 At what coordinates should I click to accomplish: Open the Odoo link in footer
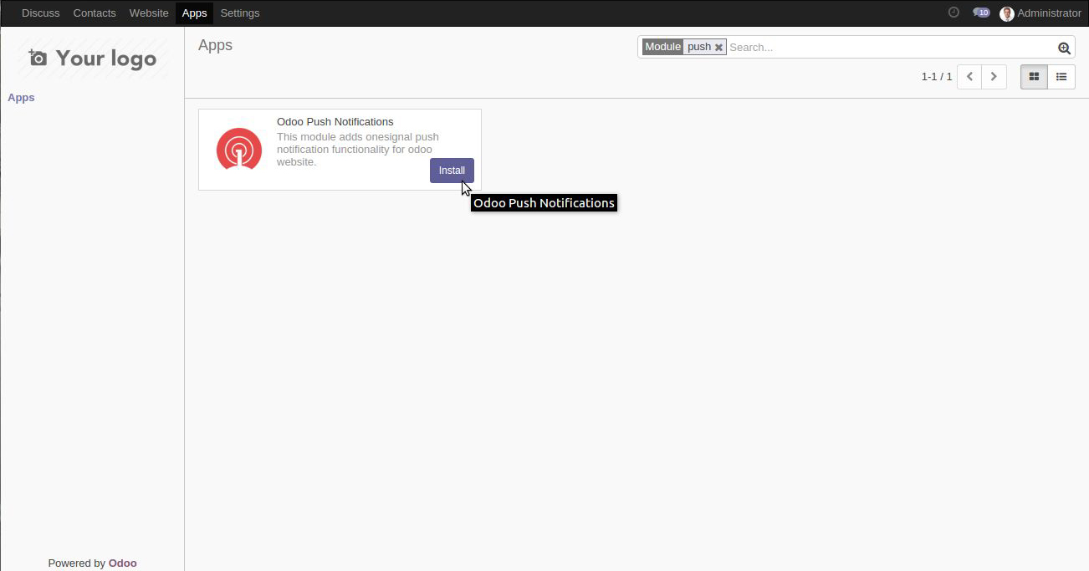click(122, 563)
